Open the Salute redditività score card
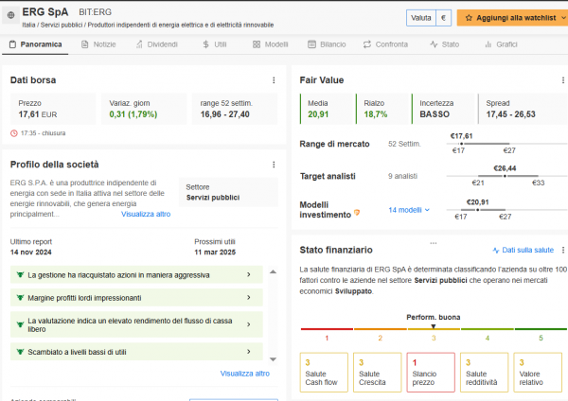 [485, 373]
